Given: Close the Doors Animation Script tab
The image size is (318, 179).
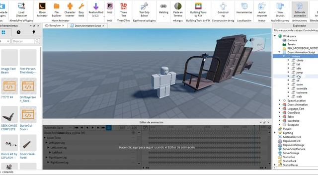Looking at the screenshot, I should pos(103,26).
